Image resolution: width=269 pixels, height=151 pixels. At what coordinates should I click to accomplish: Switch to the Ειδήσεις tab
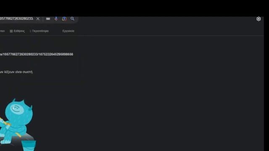(17, 31)
